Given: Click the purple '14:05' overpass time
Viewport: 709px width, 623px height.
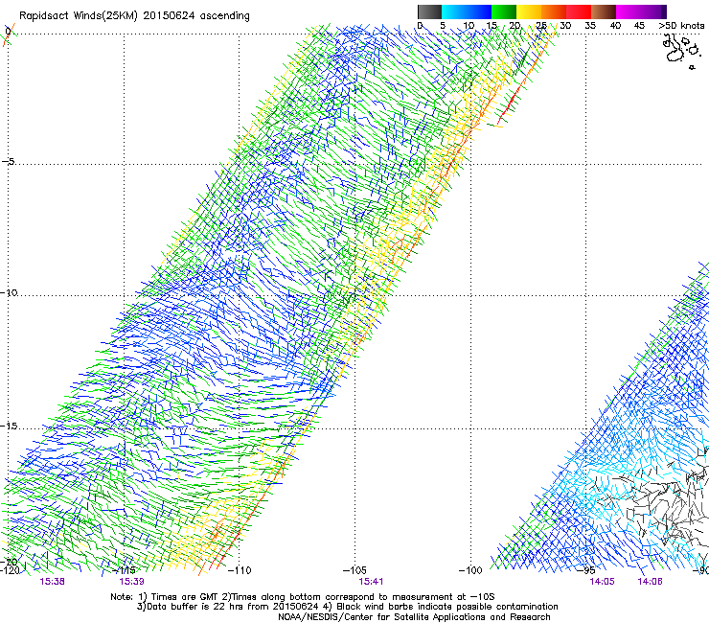Looking at the screenshot, I should click(x=602, y=582).
